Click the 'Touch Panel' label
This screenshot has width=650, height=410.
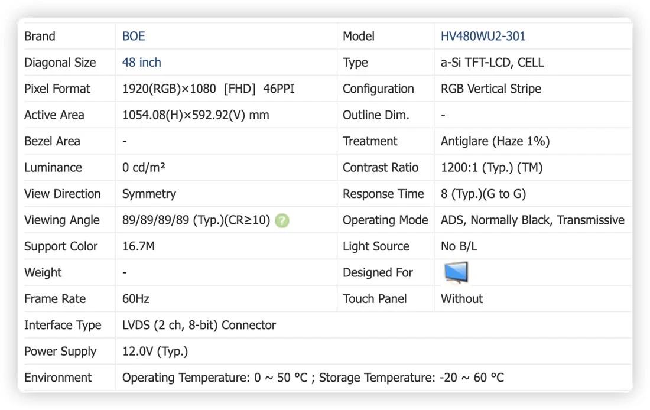tap(375, 299)
